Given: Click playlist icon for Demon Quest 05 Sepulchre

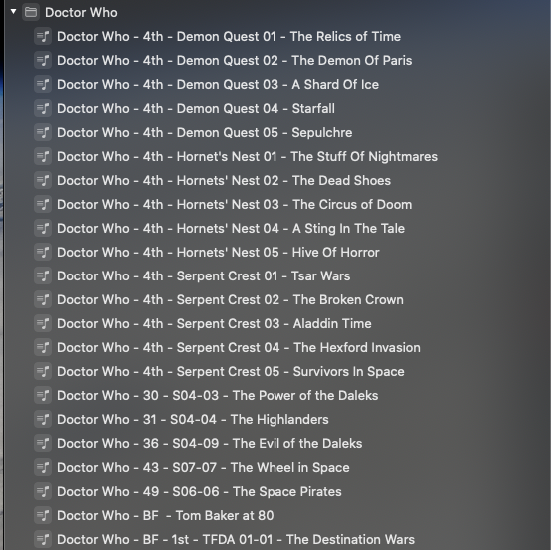Looking at the screenshot, I should [x=43, y=132].
